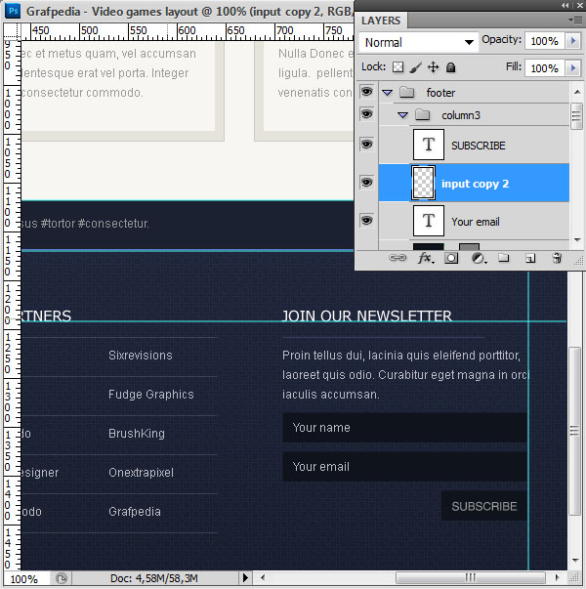Select the footer group row
Viewport: 586px width, 589px height.
point(474,92)
